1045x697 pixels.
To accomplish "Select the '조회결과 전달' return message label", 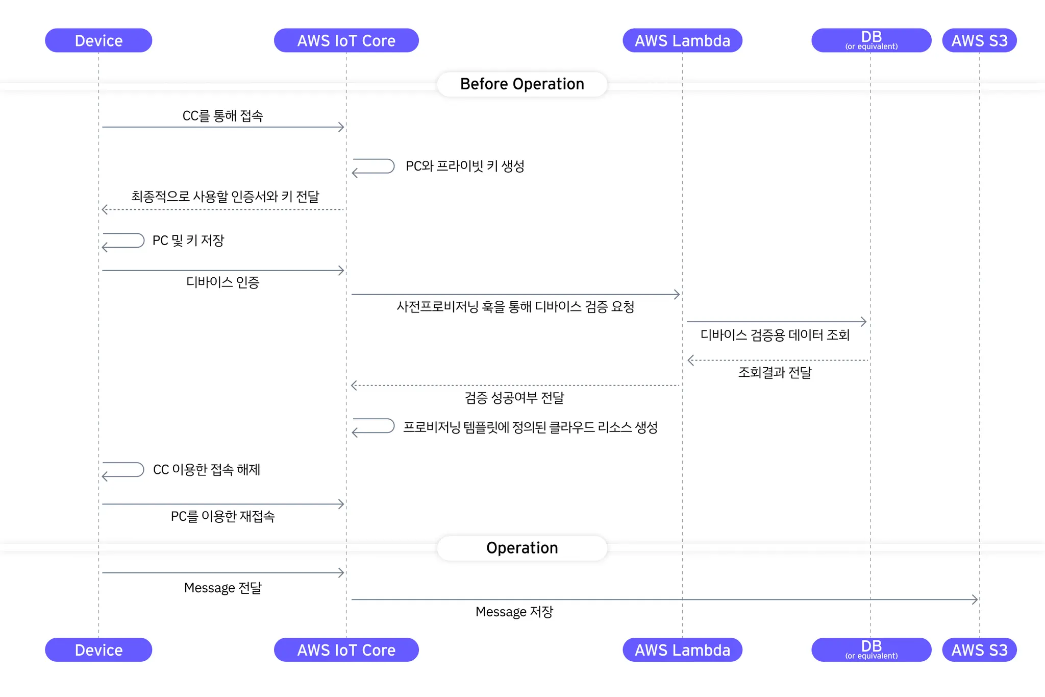I will pyautogui.click(x=775, y=373).
